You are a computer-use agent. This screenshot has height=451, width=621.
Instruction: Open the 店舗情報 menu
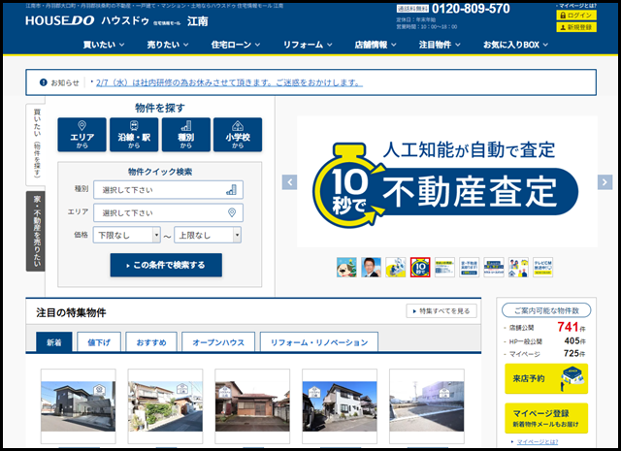tap(376, 45)
